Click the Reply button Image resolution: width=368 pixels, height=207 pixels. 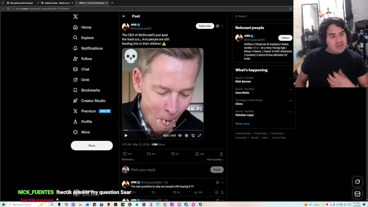(x=217, y=170)
